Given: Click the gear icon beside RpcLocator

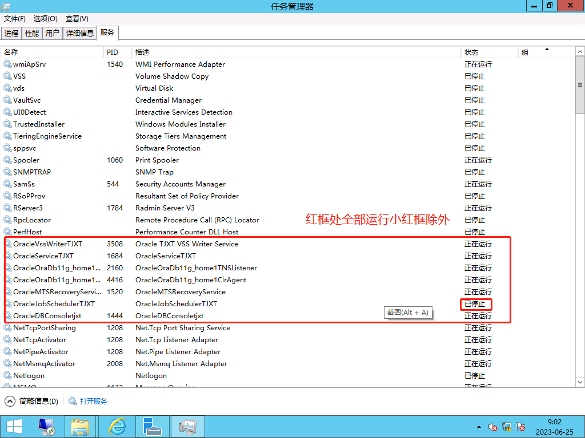Looking at the screenshot, I should 7,220.
